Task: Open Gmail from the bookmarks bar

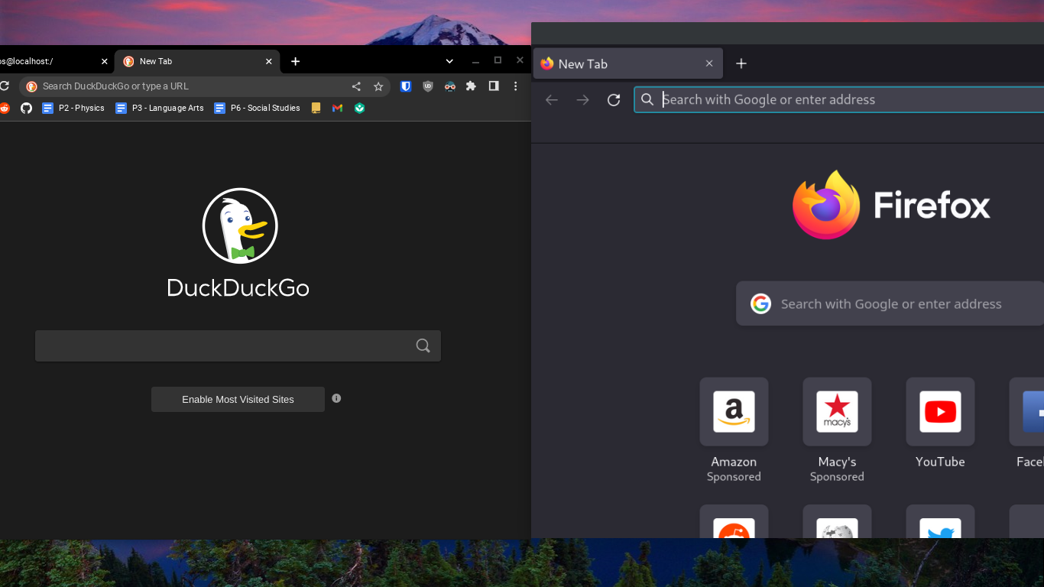Action: pos(337,108)
